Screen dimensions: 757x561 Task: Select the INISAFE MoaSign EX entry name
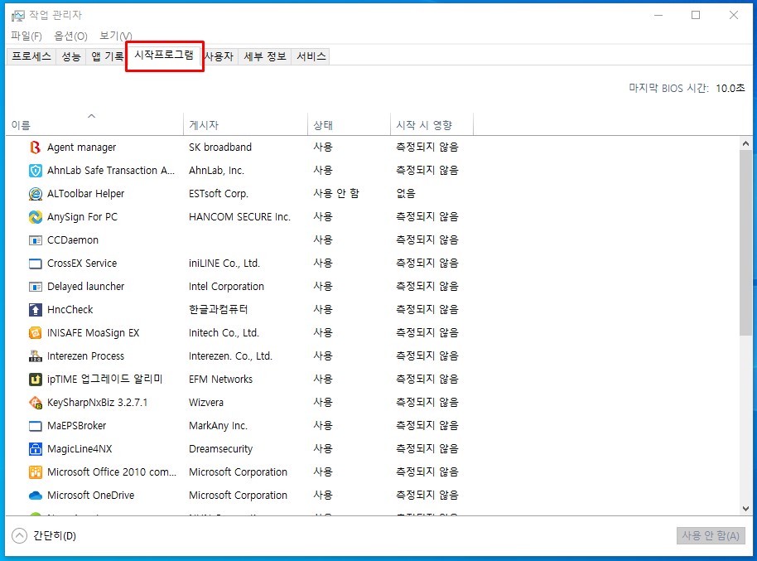[x=94, y=332]
